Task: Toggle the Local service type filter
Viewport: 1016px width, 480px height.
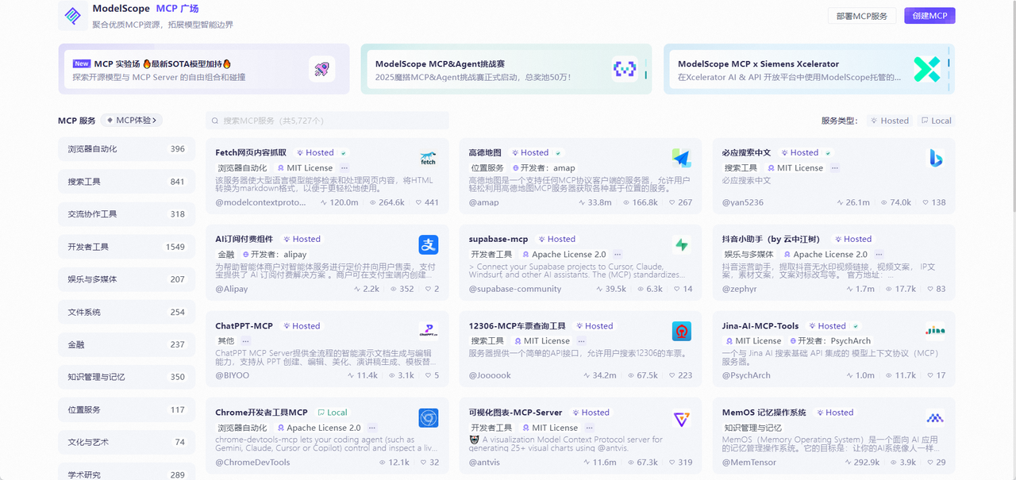Action: pos(936,121)
